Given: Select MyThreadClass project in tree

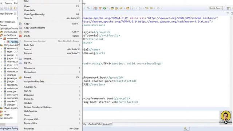Looking at the screenshot, I should pos(8,22).
